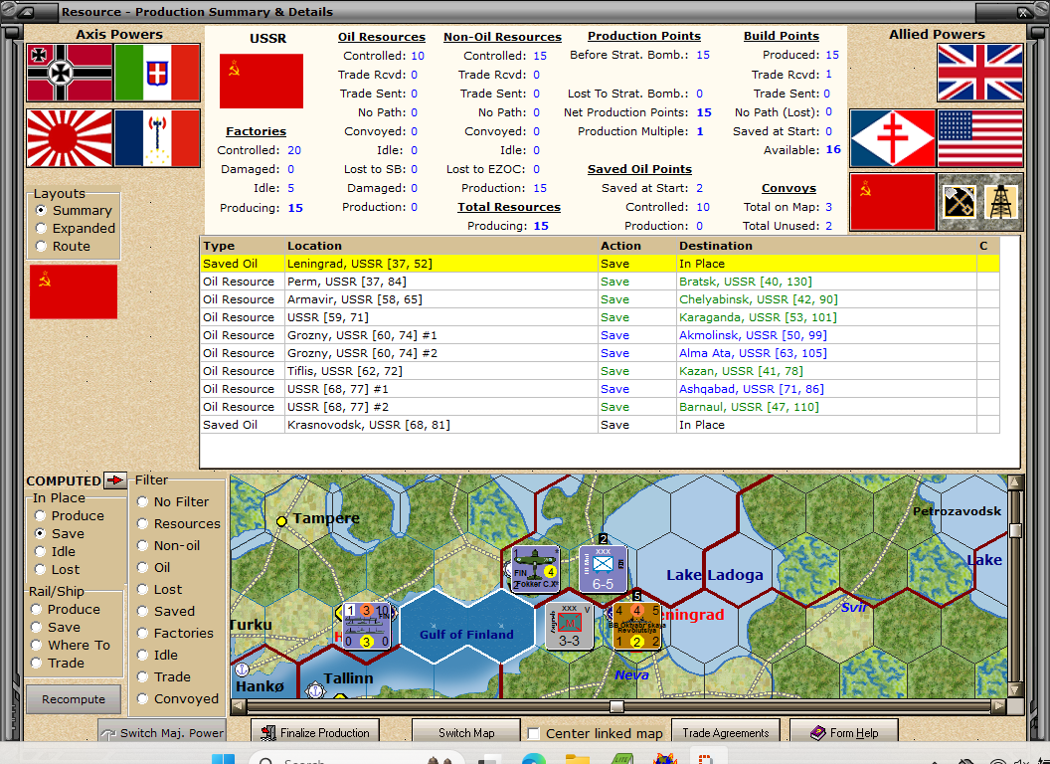Viewport: 1050px width, 764px height.
Task: Select the Italy flag in Axis Powers
Action: pos(157,73)
